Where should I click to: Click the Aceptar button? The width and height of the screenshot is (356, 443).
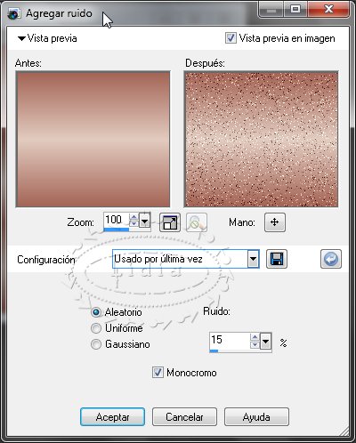[112, 417]
